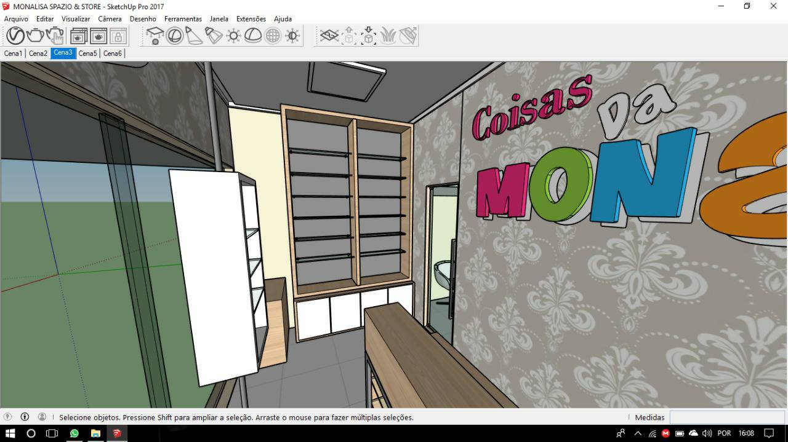
Task: Select the Omni Light tool
Action: (233, 36)
